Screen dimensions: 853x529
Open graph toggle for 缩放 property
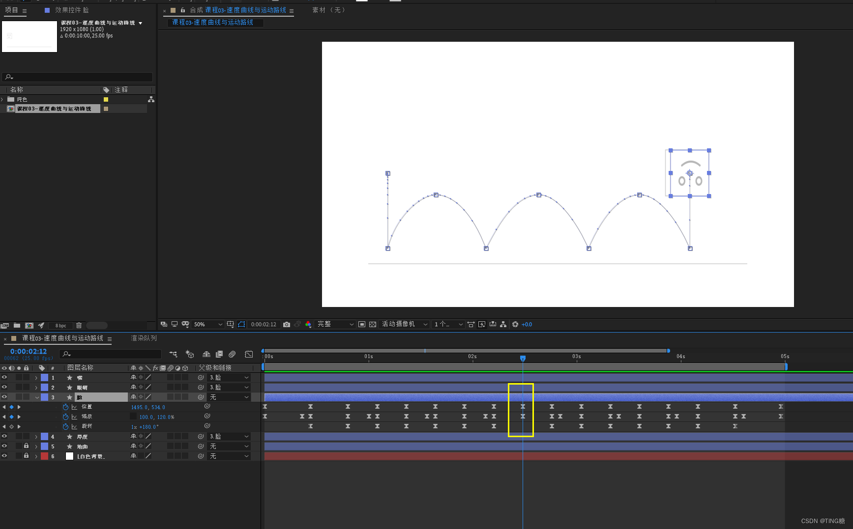75,417
